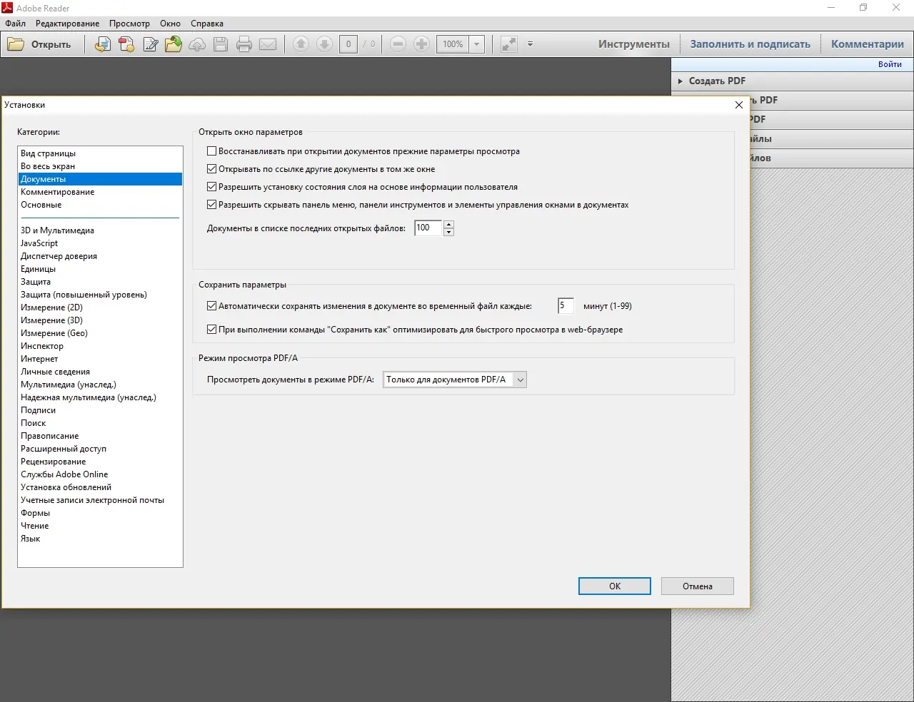Select the Защита (повышенный уровень) category
Image resolution: width=914 pixels, height=702 pixels.
(x=100, y=295)
